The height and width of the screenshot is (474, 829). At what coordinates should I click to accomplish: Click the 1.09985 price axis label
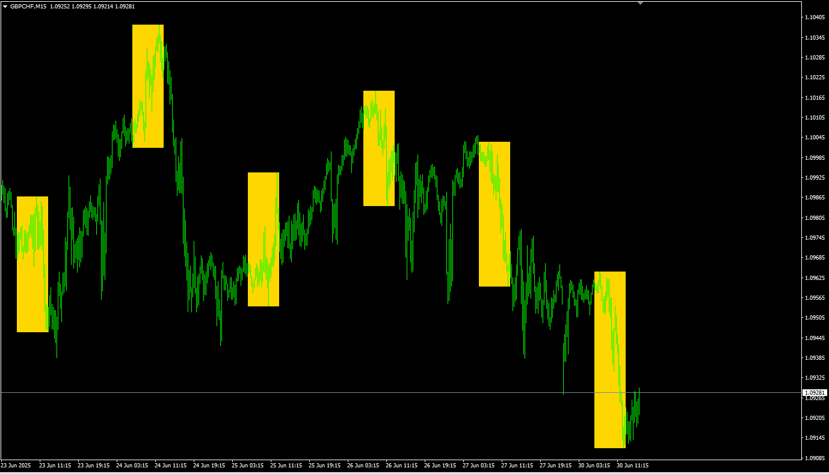815,157
